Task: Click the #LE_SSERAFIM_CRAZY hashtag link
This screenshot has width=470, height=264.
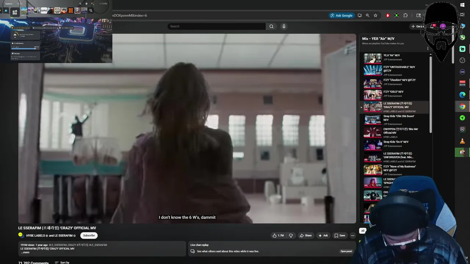Action: (62, 245)
